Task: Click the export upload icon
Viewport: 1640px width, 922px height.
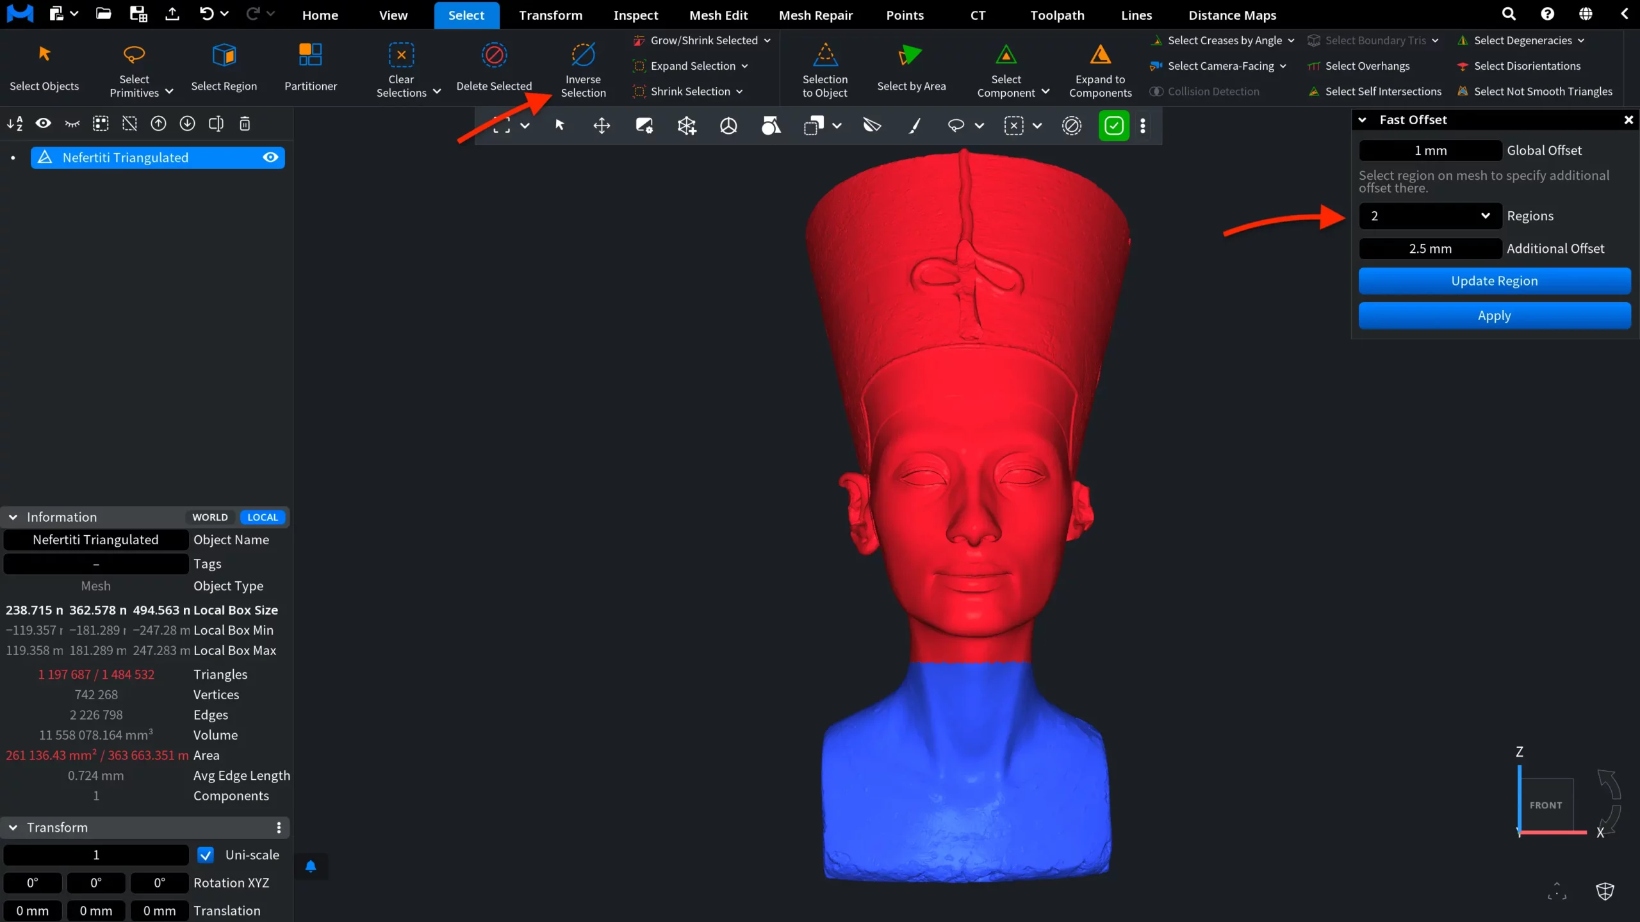Action: click(x=172, y=14)
